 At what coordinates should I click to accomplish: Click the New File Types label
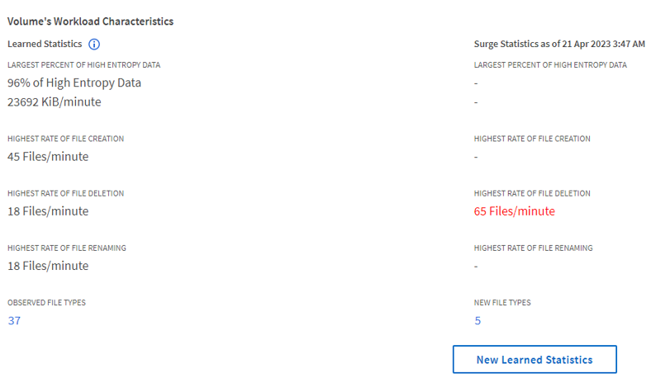pyautogui.click(x=502, y=303)
